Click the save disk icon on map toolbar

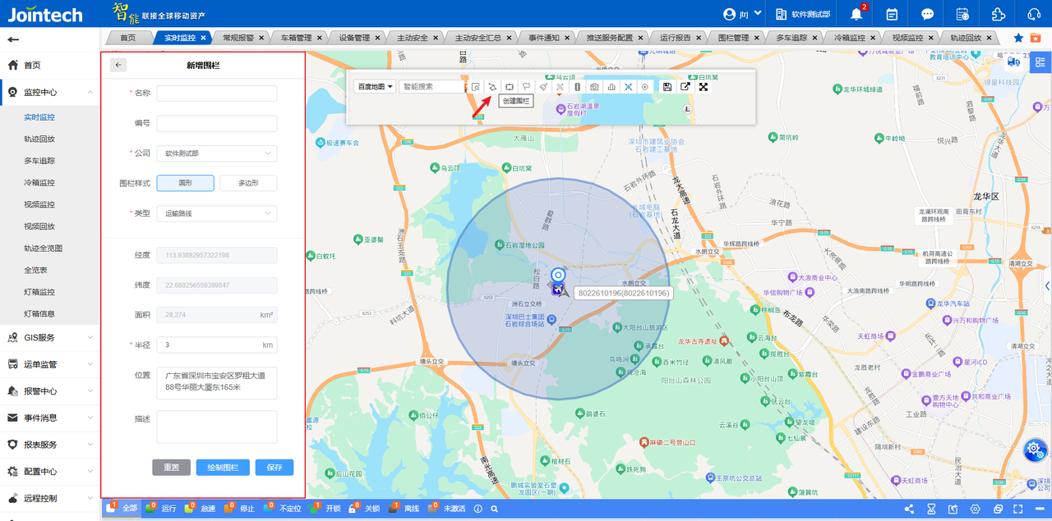click(x=667, y=87)
